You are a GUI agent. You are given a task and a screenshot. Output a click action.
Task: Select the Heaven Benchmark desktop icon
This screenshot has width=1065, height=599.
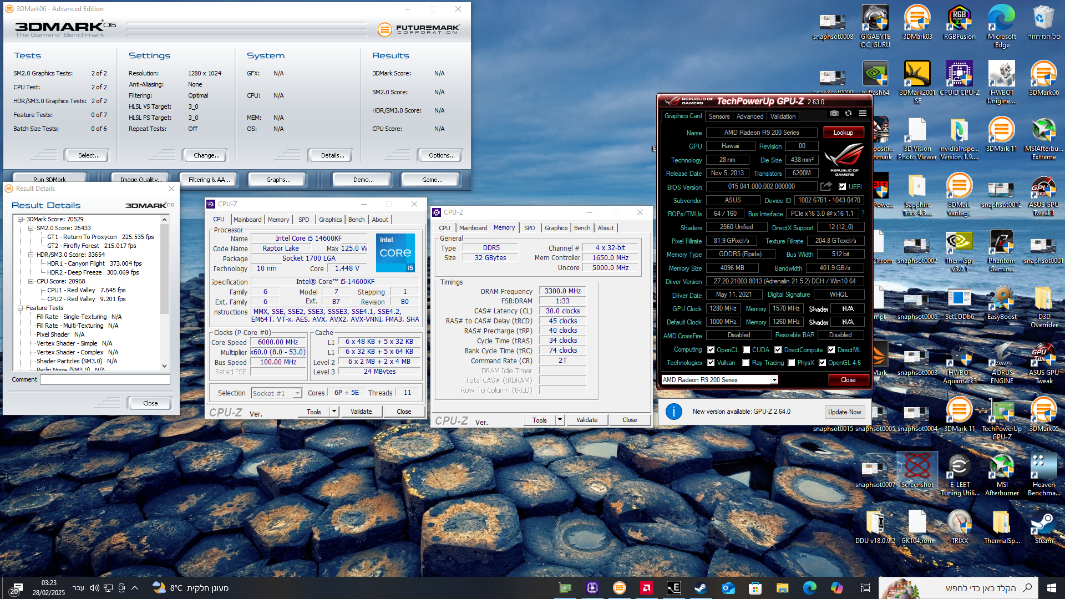pyautogui.click(x=1044, y=475)
